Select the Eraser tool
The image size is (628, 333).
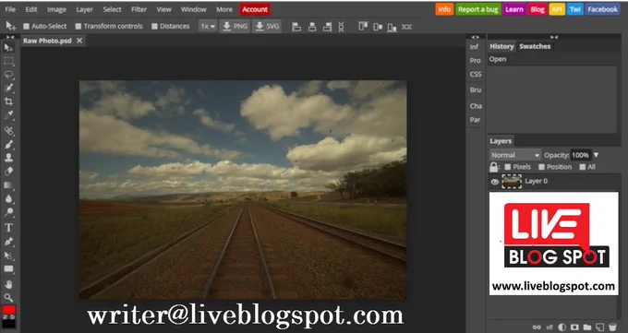tap(8, 172)
